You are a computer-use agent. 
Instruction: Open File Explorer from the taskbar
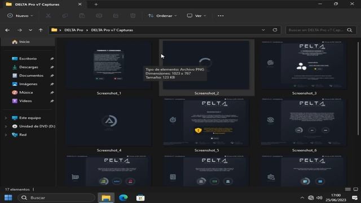106,198
